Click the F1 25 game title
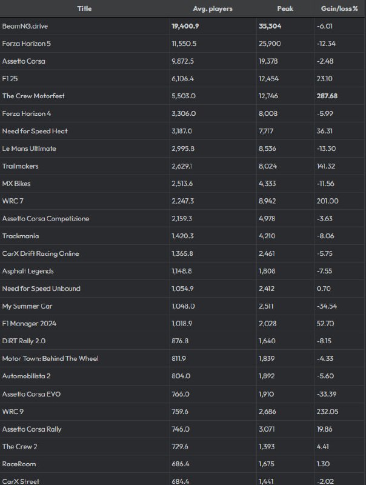366x485 pixels. [10, 79]
